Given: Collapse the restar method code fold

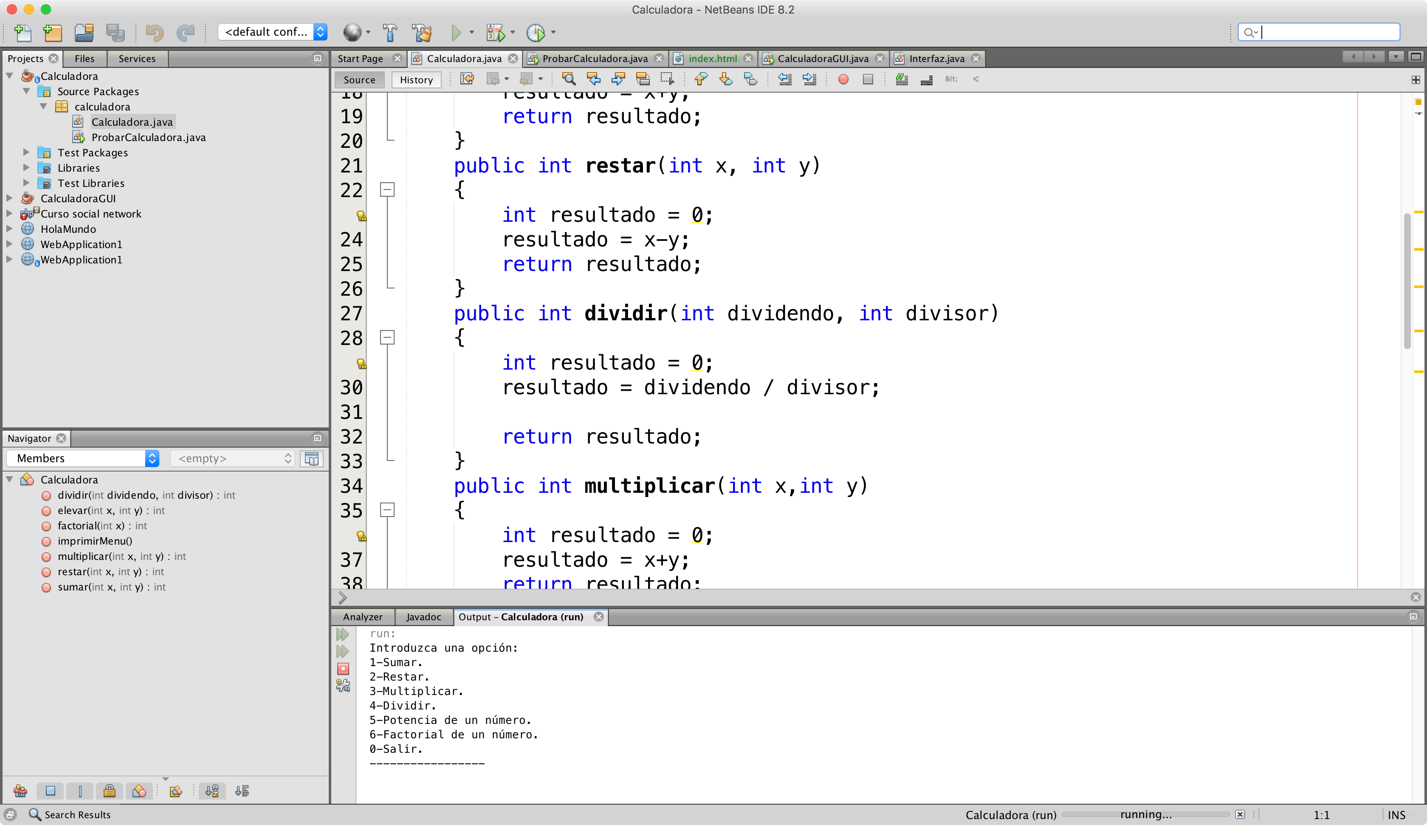Looking at the screenshot, I should (387, 190).
